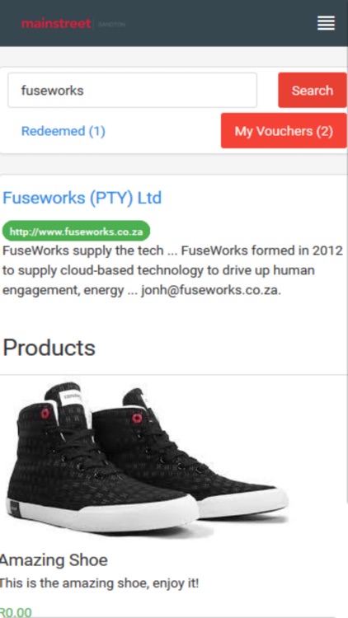Click the jonh@fuseworks.co.za email text

tap(210, 291)
